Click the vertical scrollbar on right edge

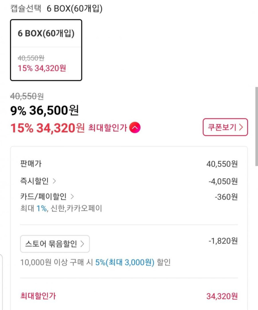coord(256,127)
